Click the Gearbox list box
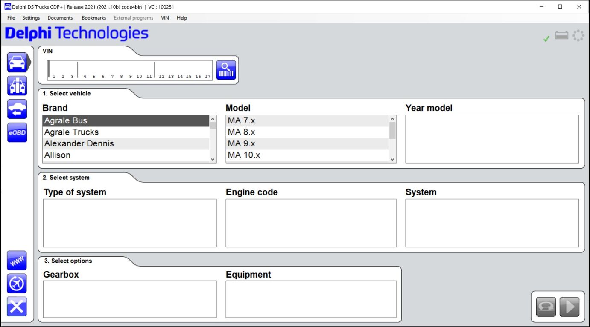This screenshot has height=327, width=590. click(x=130, y=299)
